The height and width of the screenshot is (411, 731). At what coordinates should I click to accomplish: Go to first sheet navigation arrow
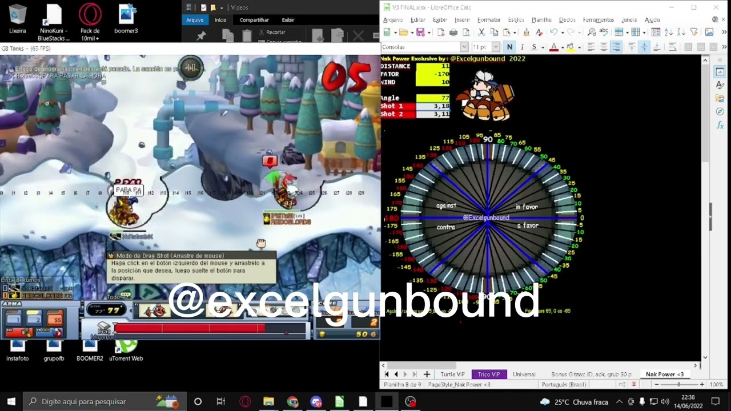pyautogui.click(x=387, y=374)
